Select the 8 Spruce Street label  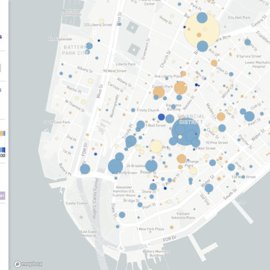click(x=249, y=56)
